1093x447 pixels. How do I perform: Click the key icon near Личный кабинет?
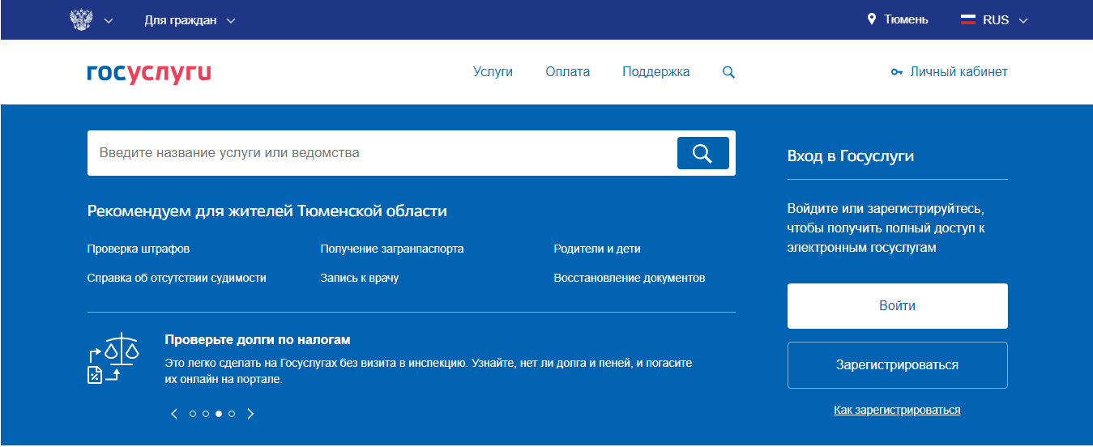tap(896, 72)
